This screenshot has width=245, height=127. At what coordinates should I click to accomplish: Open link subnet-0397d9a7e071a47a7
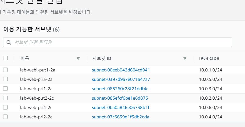tap(121, 79)
